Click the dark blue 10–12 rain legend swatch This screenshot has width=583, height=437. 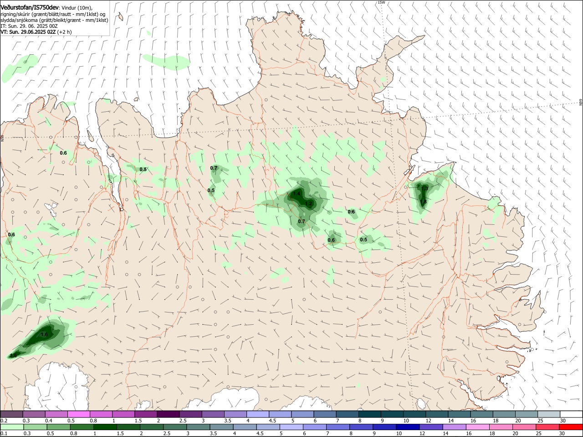click(408, 427)
